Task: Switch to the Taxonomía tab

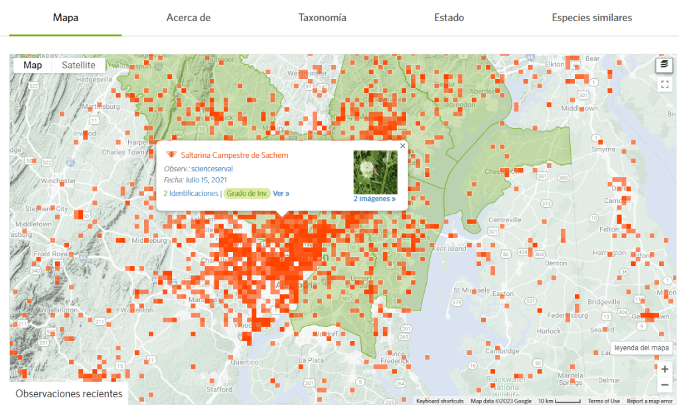Action: pos(322,18)
